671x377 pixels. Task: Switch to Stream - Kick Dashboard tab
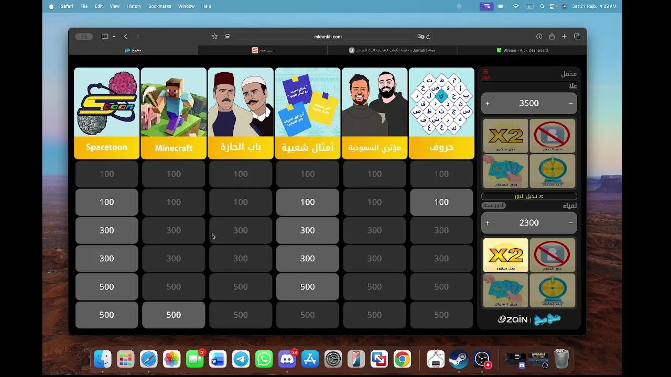pyautogui.click(x=522, y=50)
